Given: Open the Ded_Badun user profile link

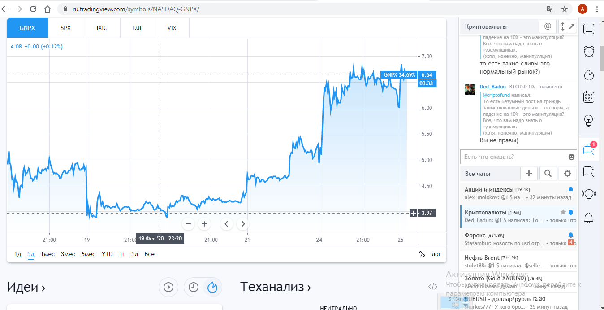Looking at the screenshot, I should [x=492, y=87].
